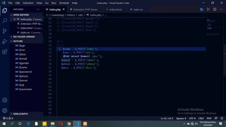Image resolution: width=226 pixels, height=127 pixels.
Task: Open the Help menu
Action: coord(75,3)
